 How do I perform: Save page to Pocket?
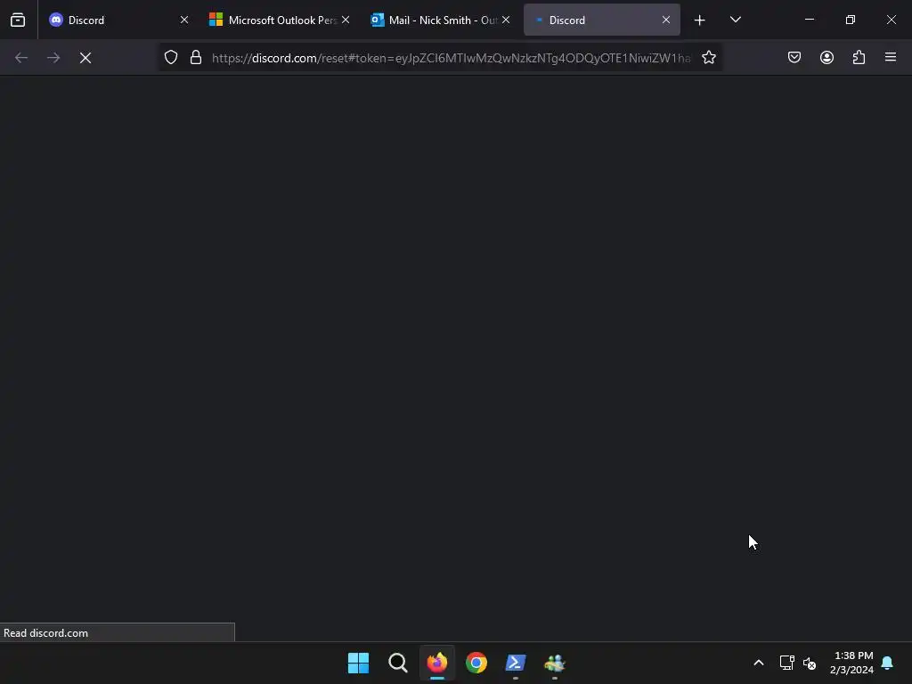point(794,57)
